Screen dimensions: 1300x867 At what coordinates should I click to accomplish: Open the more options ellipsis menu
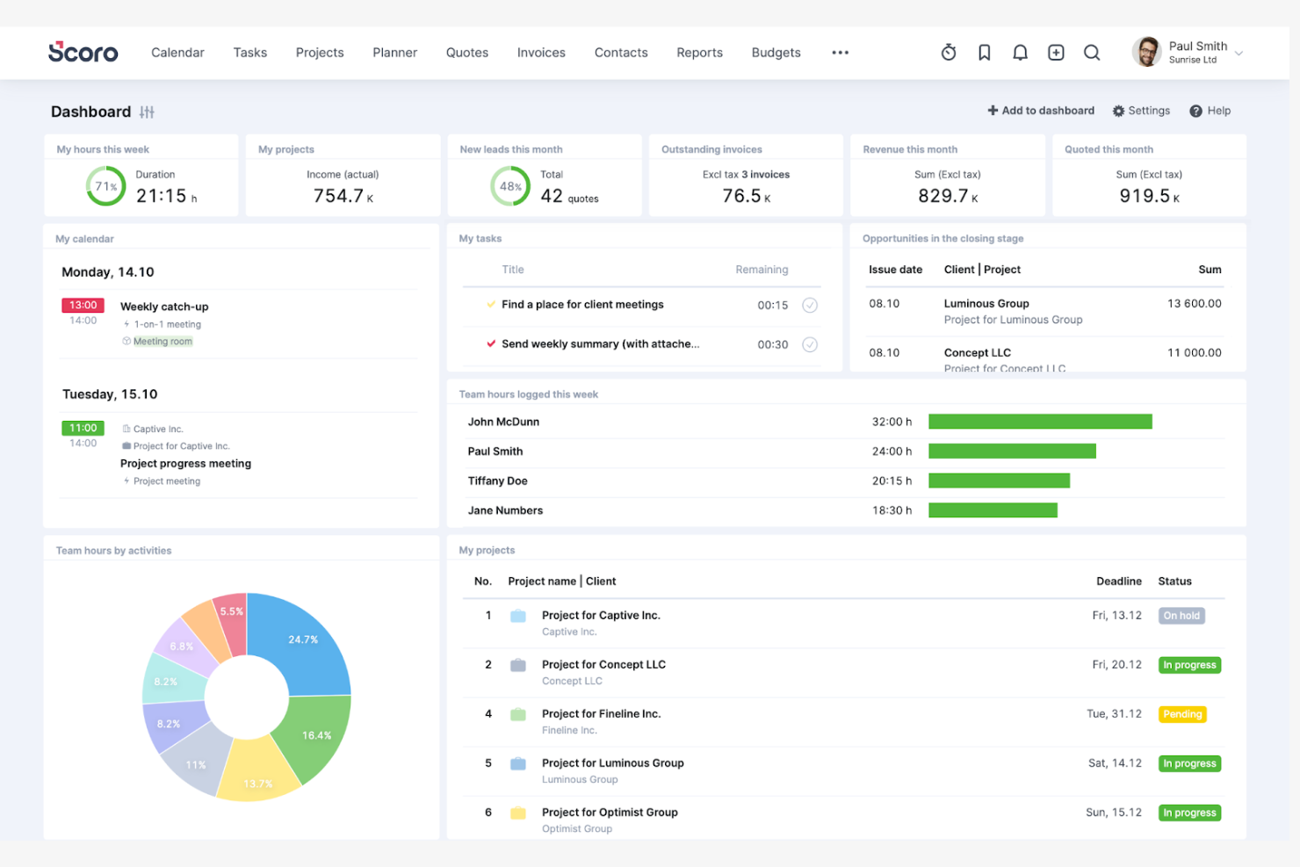coord(840,53)
